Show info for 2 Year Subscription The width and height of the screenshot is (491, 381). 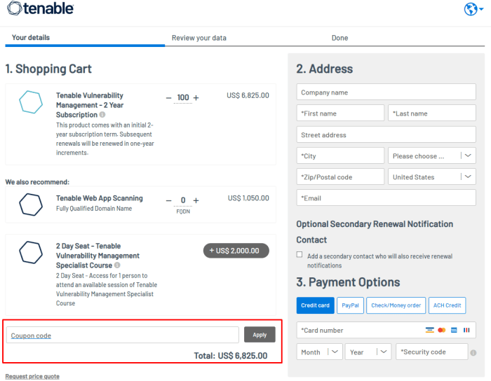[x=102, y=115]
